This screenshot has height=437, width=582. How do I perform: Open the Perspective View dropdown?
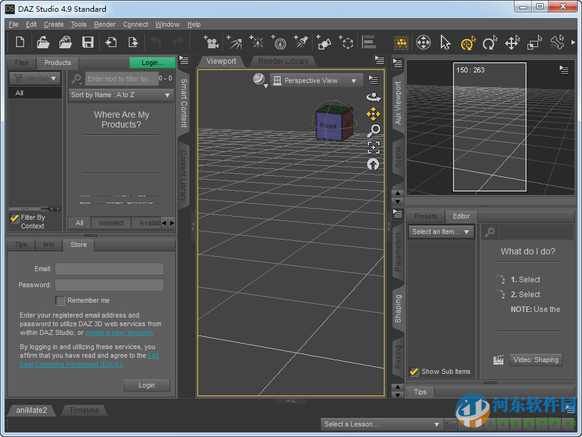(x=316, y=80)
